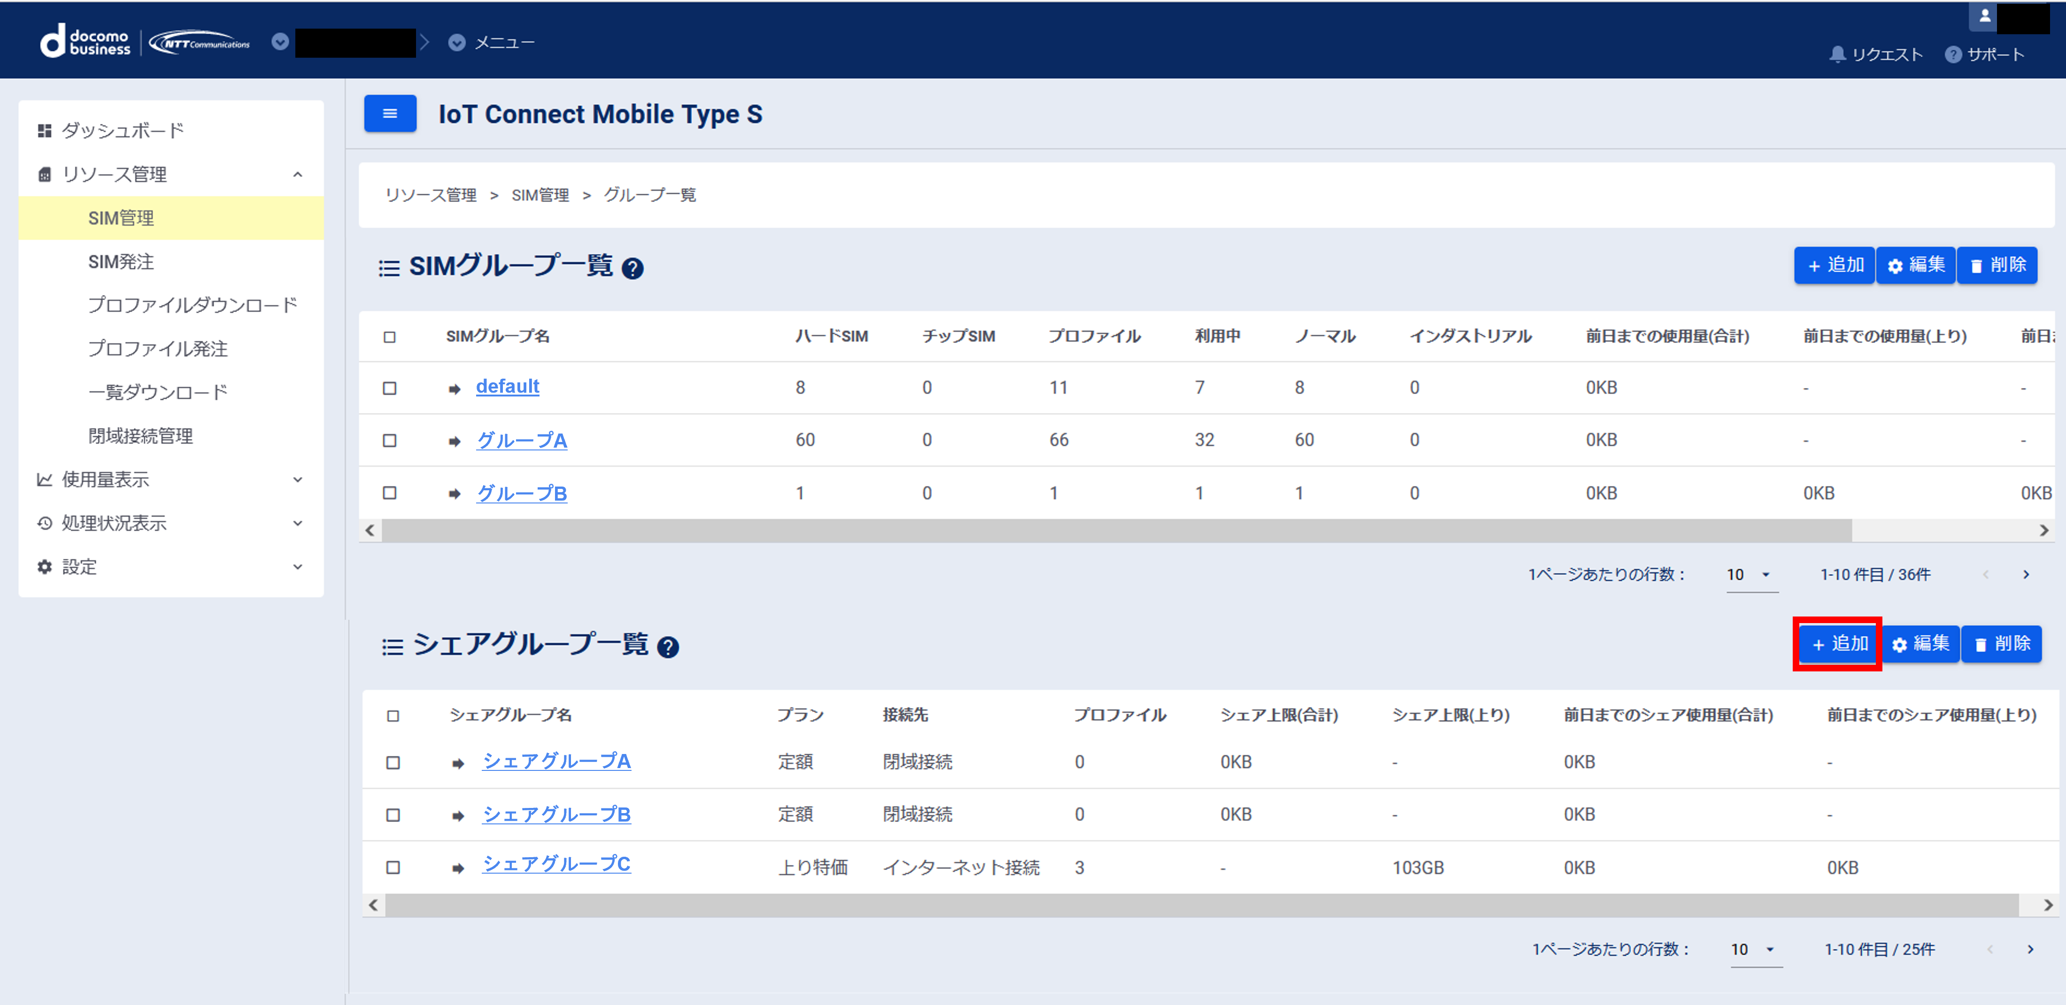Screen dimensions: 2066x1005
Task: Open the グループB link
Action: tap(521, 493)
